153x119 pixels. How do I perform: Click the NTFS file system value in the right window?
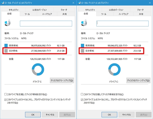pyautogui.click(x=100, y=39)
